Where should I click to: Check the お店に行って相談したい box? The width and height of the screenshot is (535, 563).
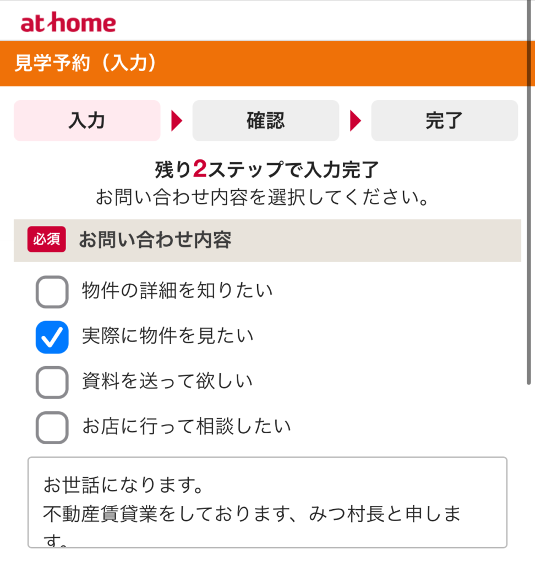[x=52, y=427]
